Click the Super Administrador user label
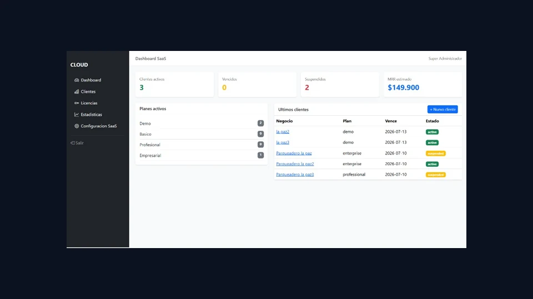This screenshot has width=533, height=299. tap(445, 59)
